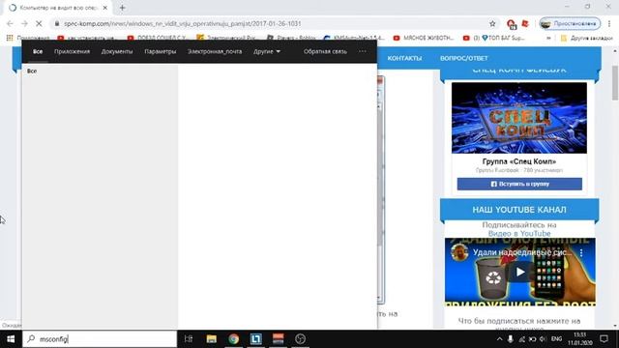This screenshot has height=348, width=619.
Task: Click the red flag extension icon
Action: [x=525, y=23]
